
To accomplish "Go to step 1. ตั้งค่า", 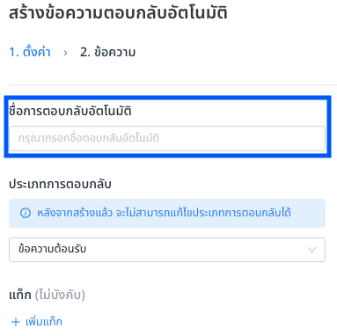I will coord(30,52).
